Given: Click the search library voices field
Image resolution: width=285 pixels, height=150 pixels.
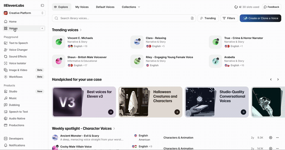Looking at the screenshot, I should (x=121, y=18).
